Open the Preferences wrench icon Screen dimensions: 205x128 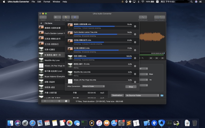tap(143, 17)
